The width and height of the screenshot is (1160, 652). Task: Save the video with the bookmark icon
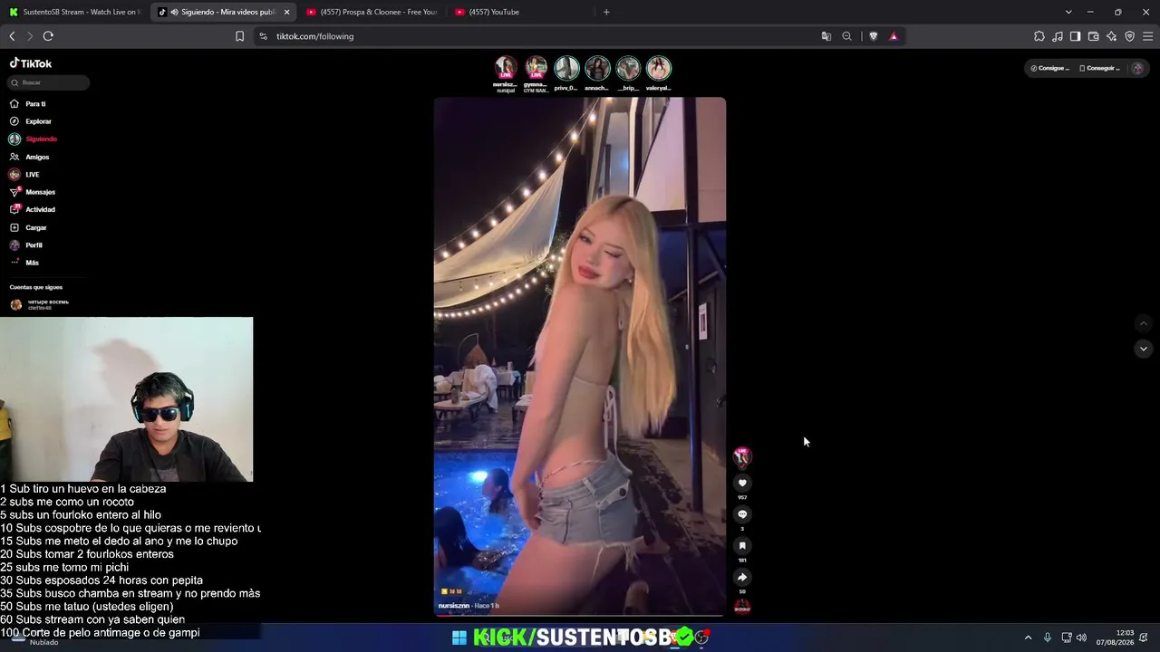pos(742,546)
